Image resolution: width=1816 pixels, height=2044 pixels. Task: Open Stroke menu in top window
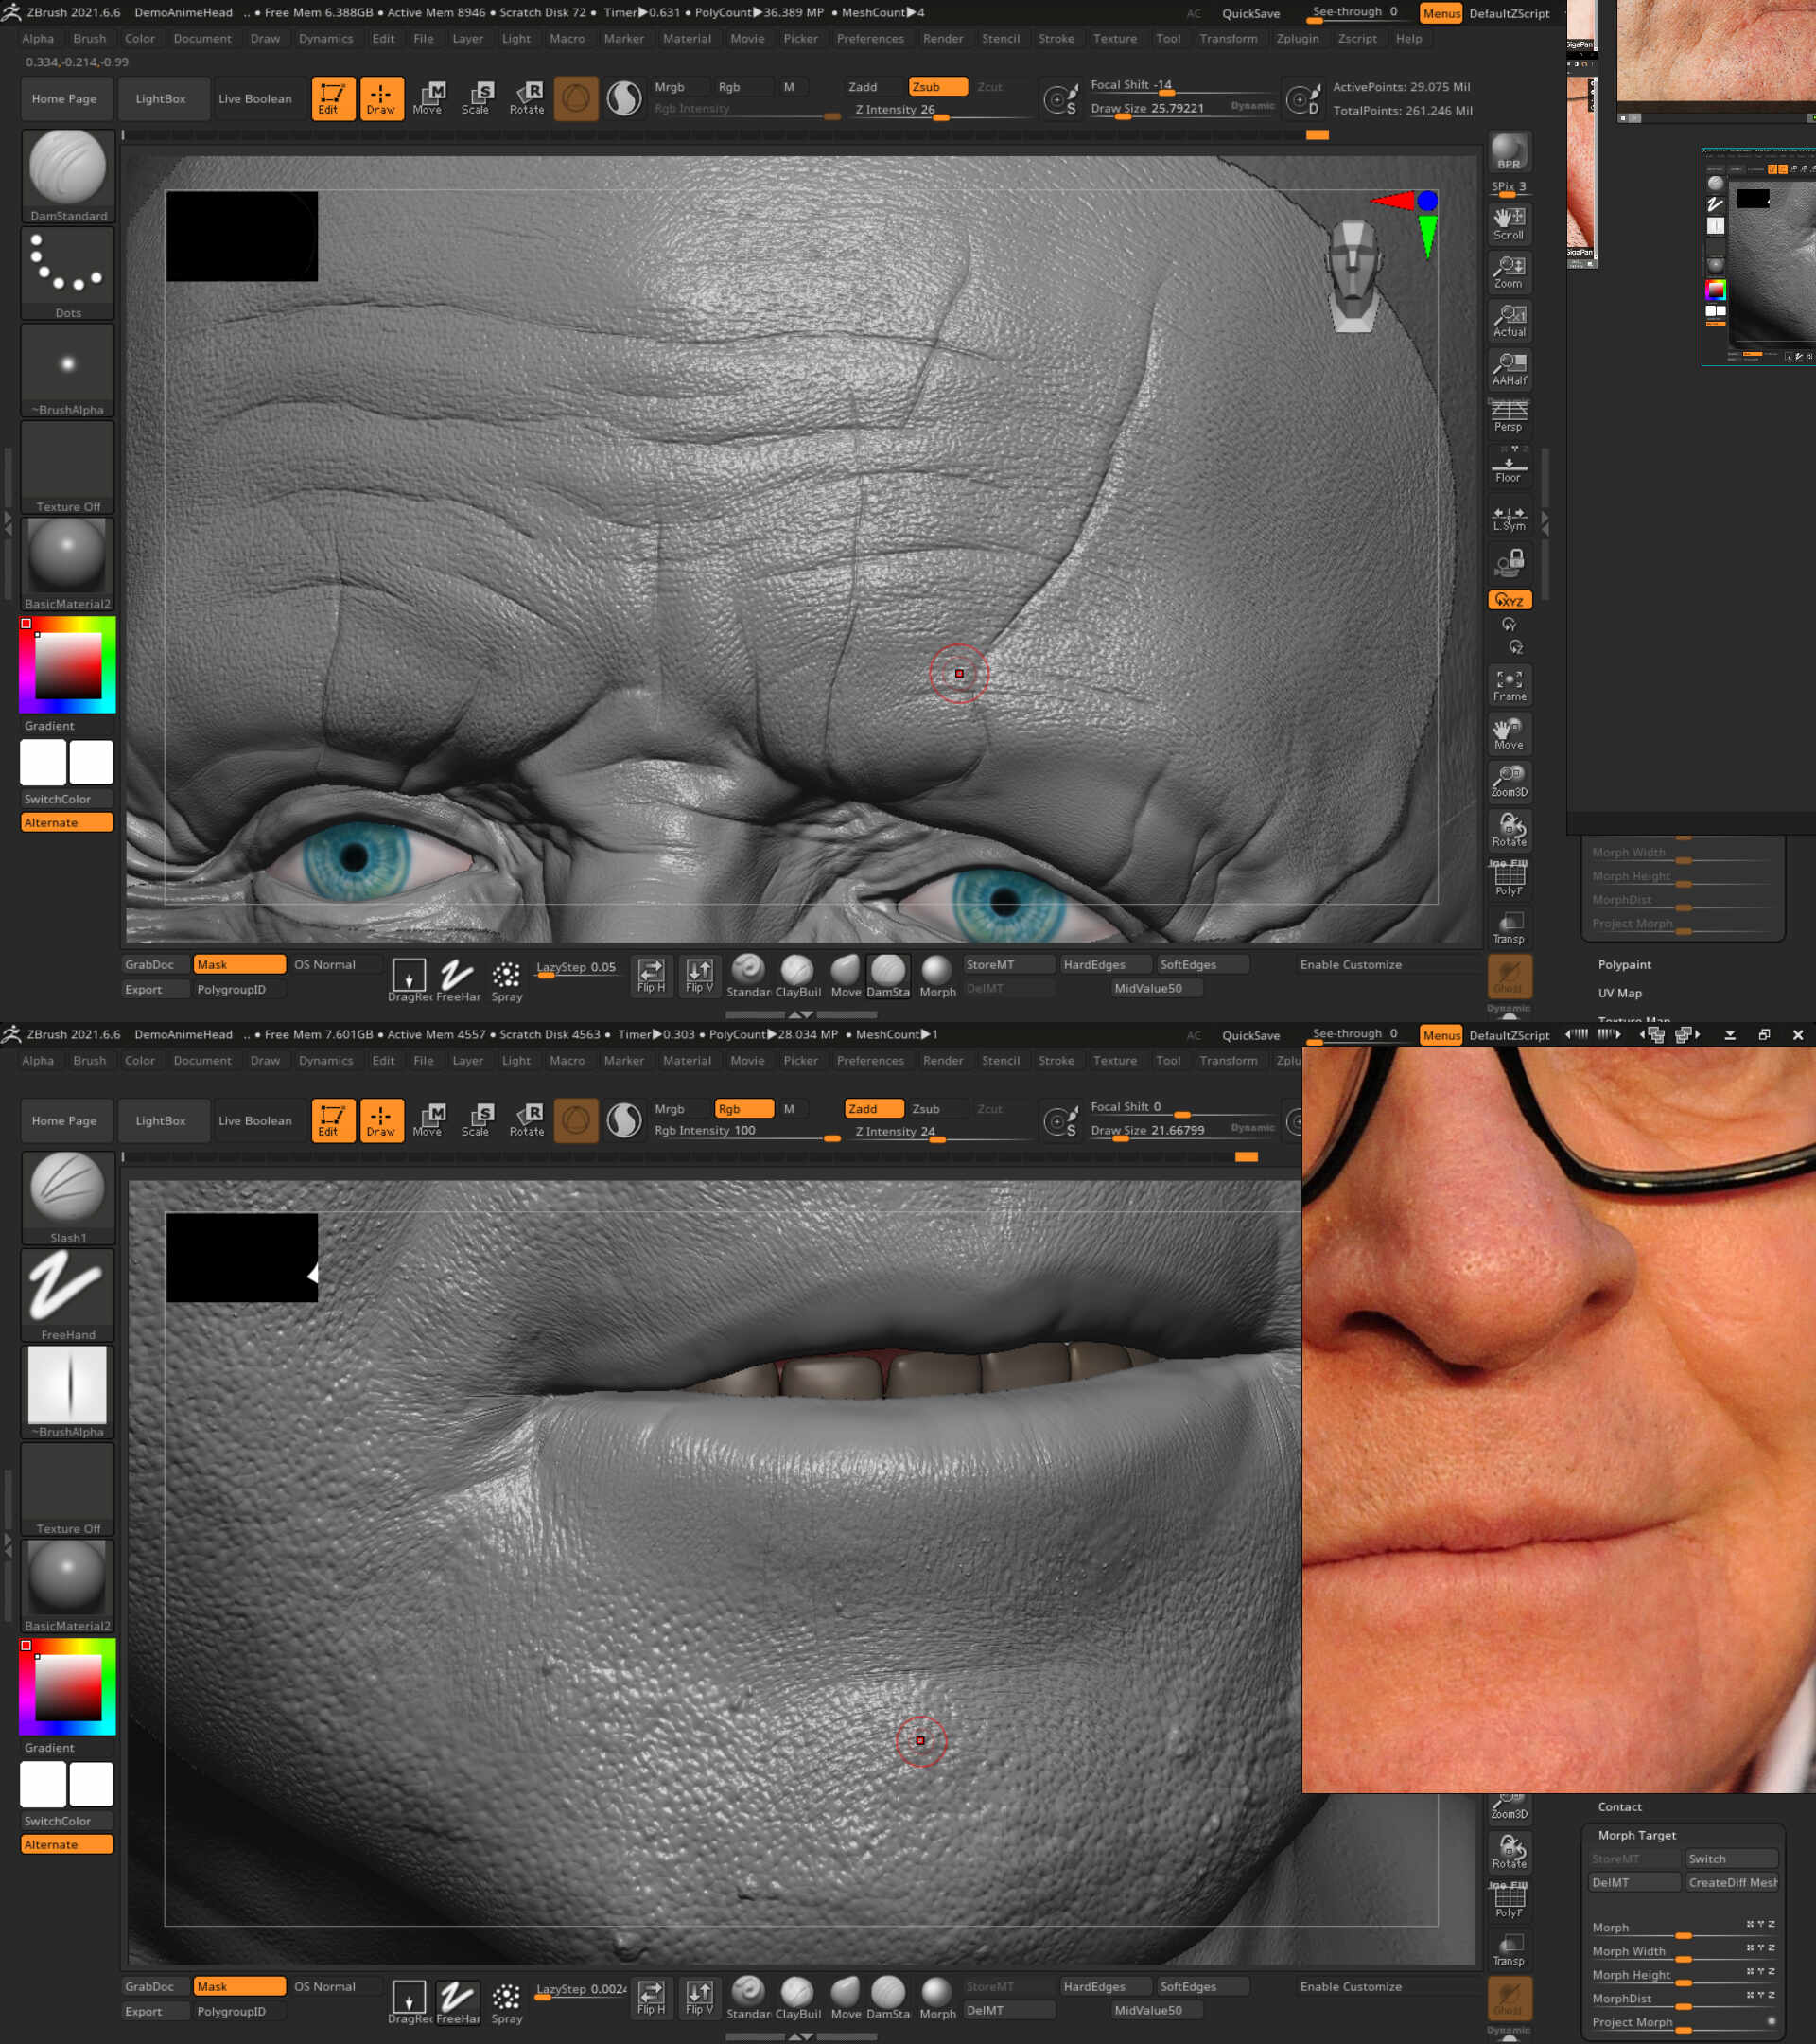(x=1056, y=38)
